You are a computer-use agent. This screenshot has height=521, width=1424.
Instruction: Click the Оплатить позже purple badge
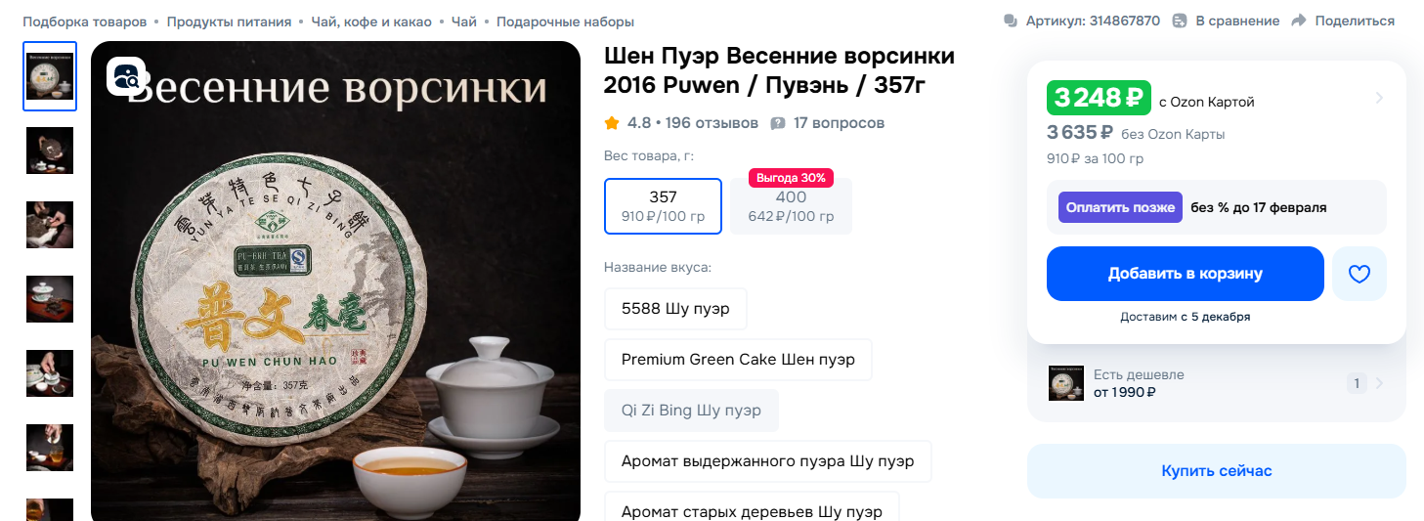[x=1120, y=207]
